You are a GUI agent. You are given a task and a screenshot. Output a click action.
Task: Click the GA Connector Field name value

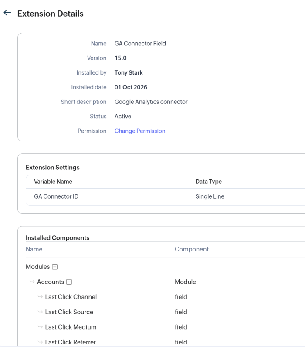pyautogui.click(x=140, y=43)
